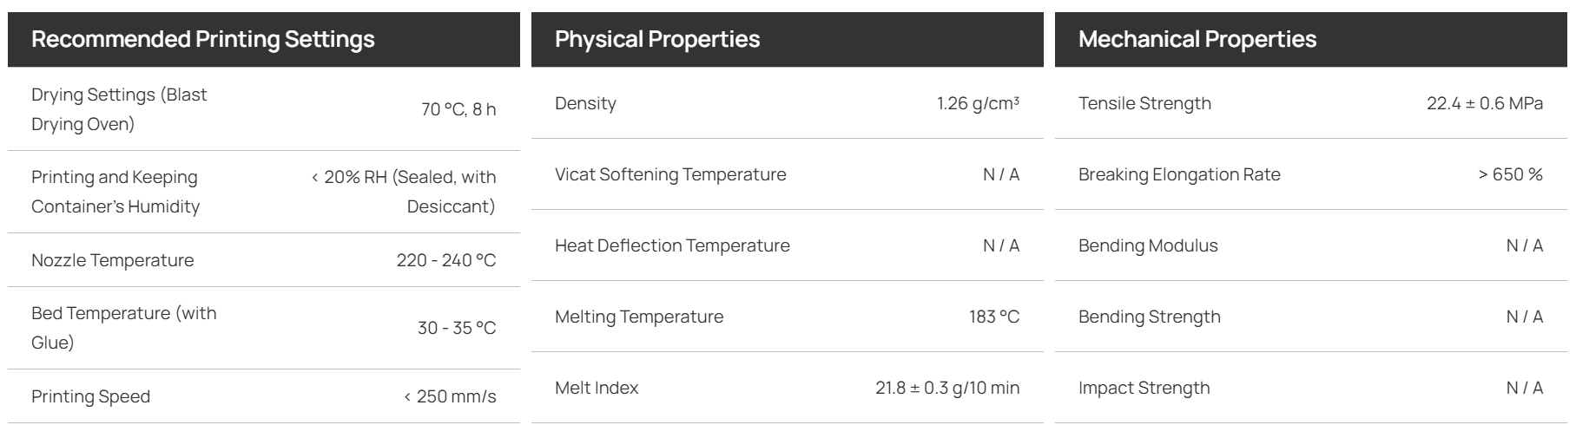The width and height of the screenshot is (1576, 425).
Task: Click the Physical Properties header
Action: (x=657, y=39)
